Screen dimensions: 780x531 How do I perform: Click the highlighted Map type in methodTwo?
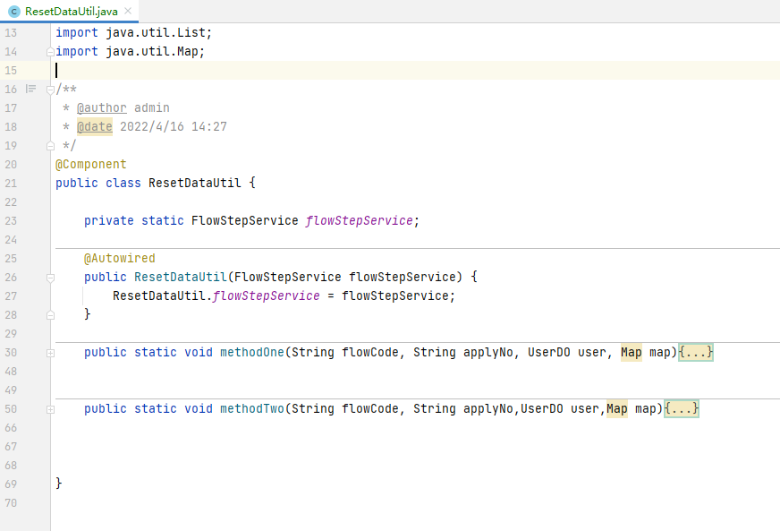click(617, 409)
